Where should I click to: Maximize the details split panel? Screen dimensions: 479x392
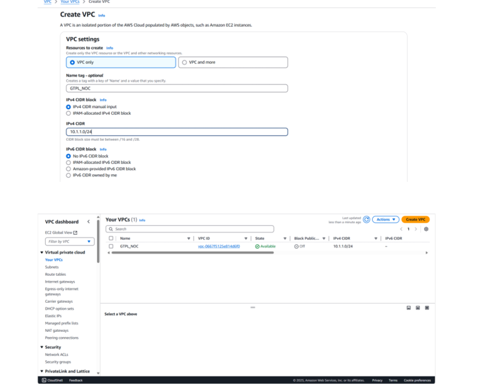pyautogui.click(x=427, y=308)
